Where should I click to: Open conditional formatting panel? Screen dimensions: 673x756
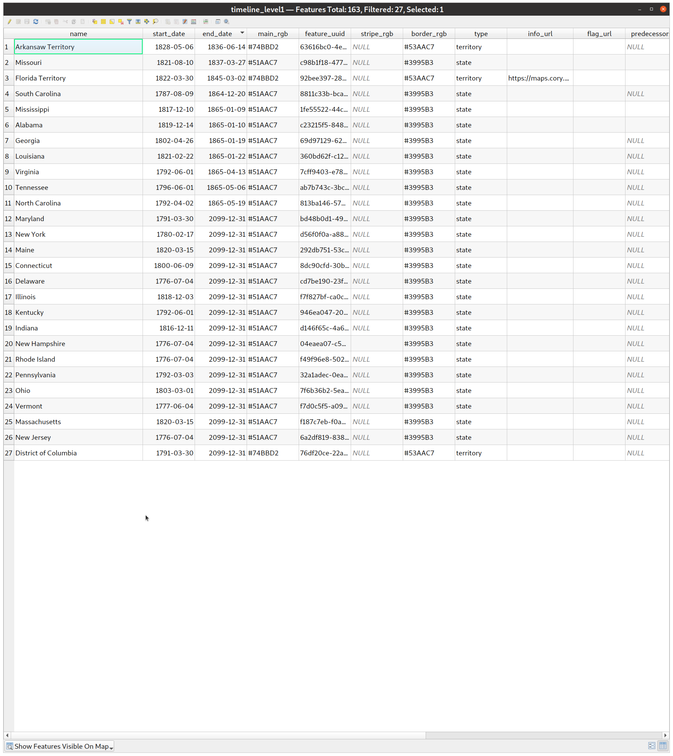(206, 22)
